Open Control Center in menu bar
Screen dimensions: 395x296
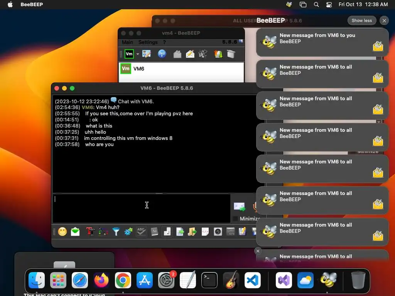[x=329, y=5]
